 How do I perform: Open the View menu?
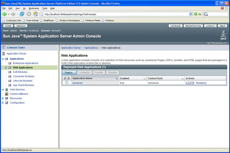18,8
